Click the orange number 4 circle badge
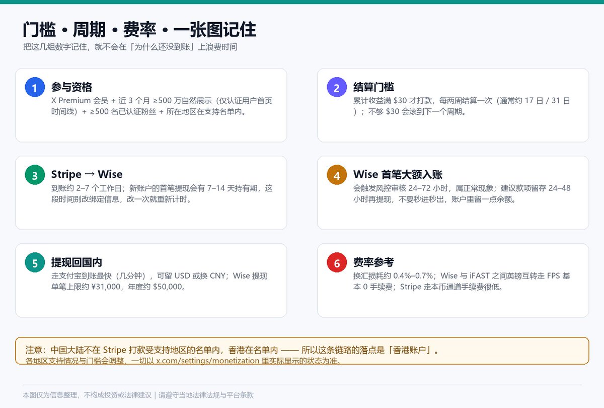Image resolution: width=604 pixels, height=408 pixels. point(337,175)
